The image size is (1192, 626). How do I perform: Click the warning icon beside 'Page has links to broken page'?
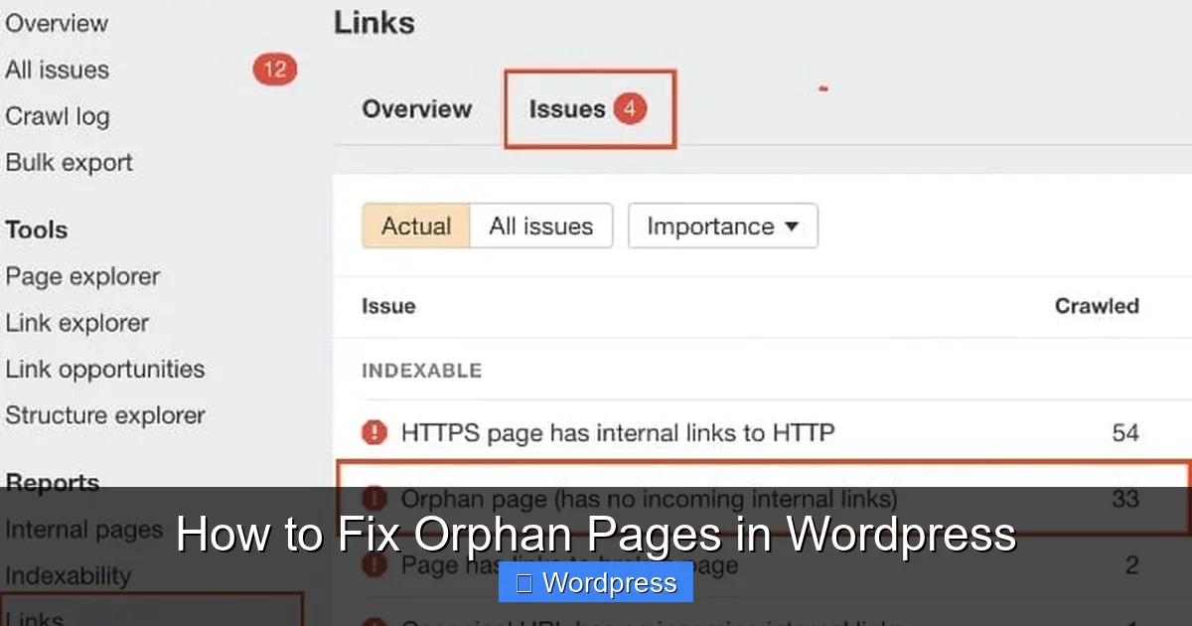374,564
